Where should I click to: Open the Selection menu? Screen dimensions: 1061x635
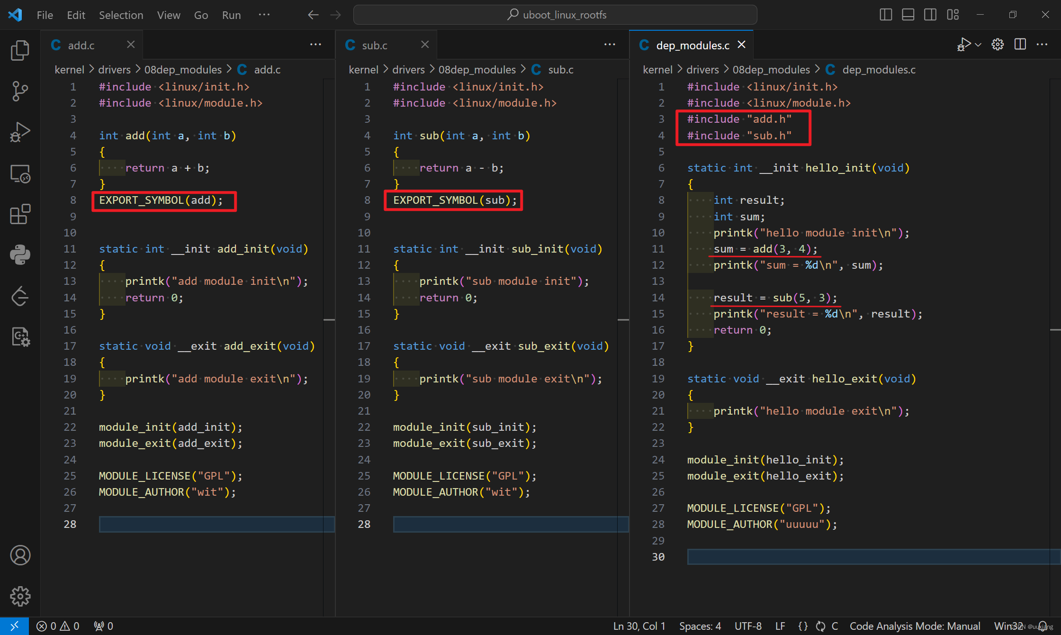pos(121,15)
